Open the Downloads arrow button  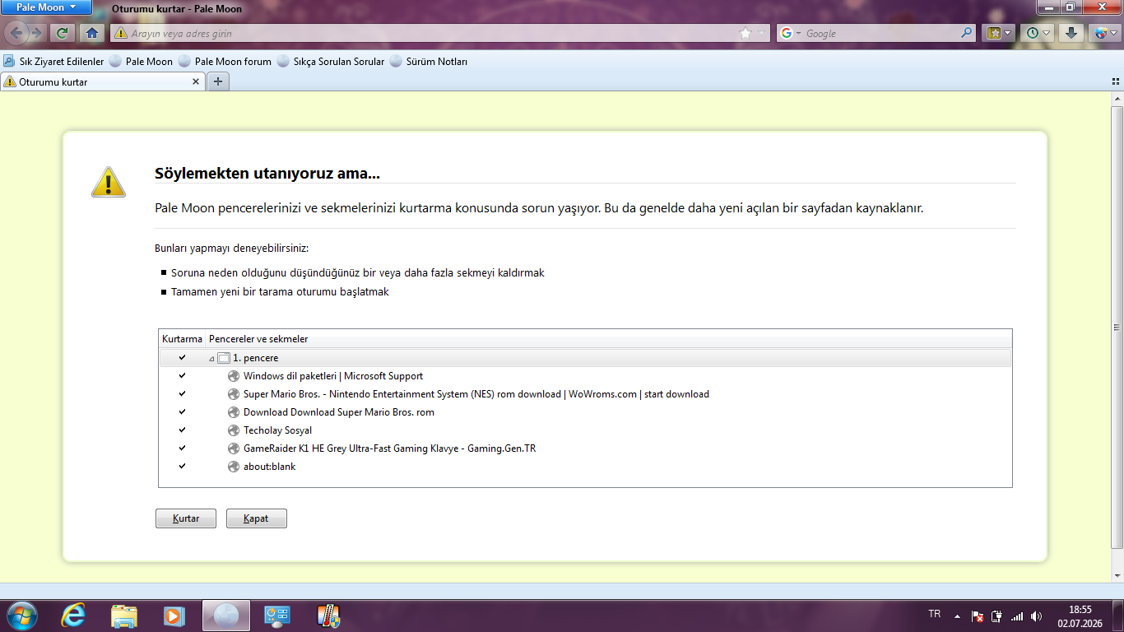pyautogui.click(x=1071, y=33)
